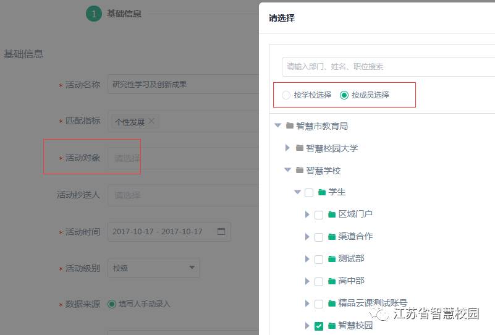
Task: Collapse the 智慧学校 tree node
Action: point(287,170)
